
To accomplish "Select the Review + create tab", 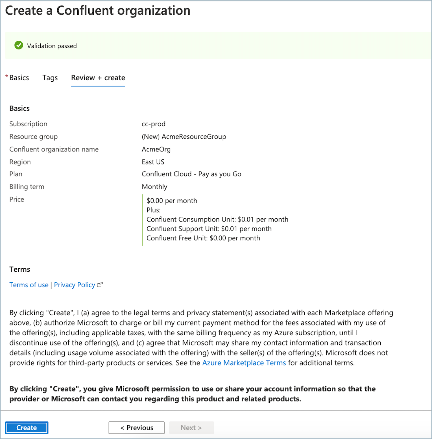I will point(98,78).
